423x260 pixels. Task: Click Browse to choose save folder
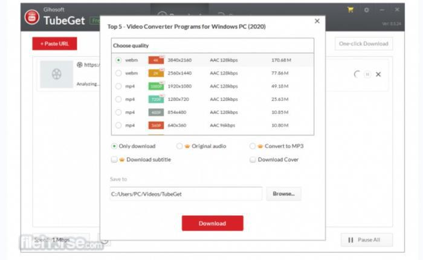pyautogui.click(x=283, y=193)
